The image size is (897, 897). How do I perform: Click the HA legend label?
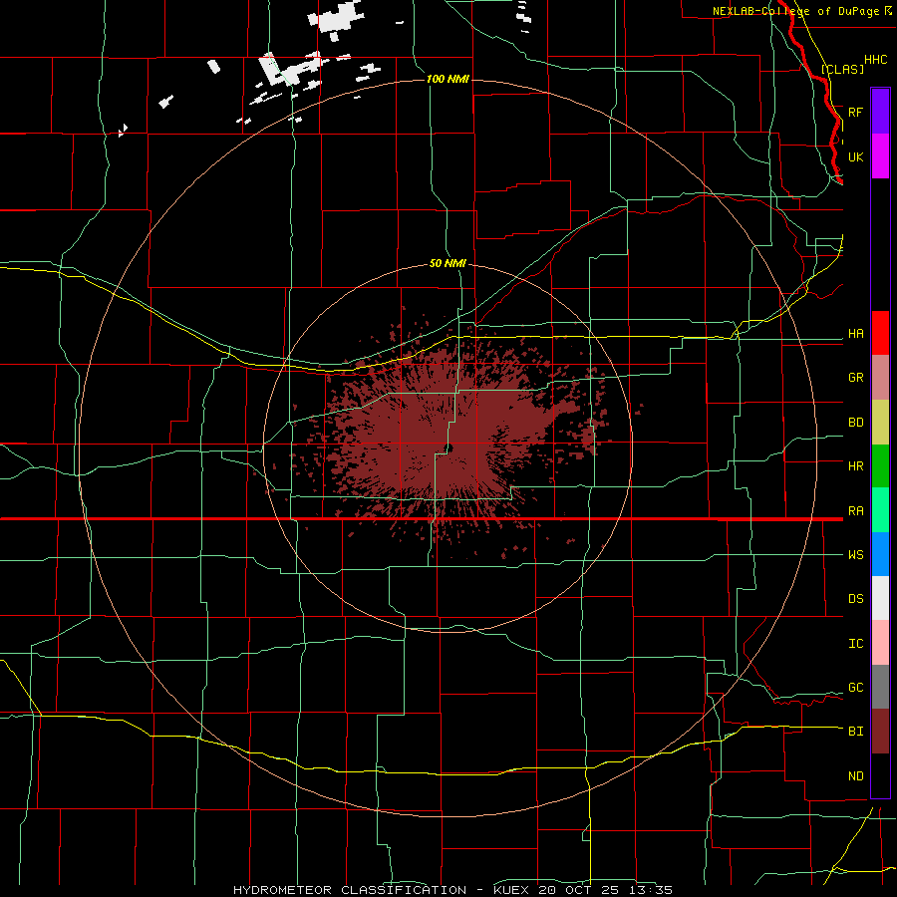[x=855, y=334]
